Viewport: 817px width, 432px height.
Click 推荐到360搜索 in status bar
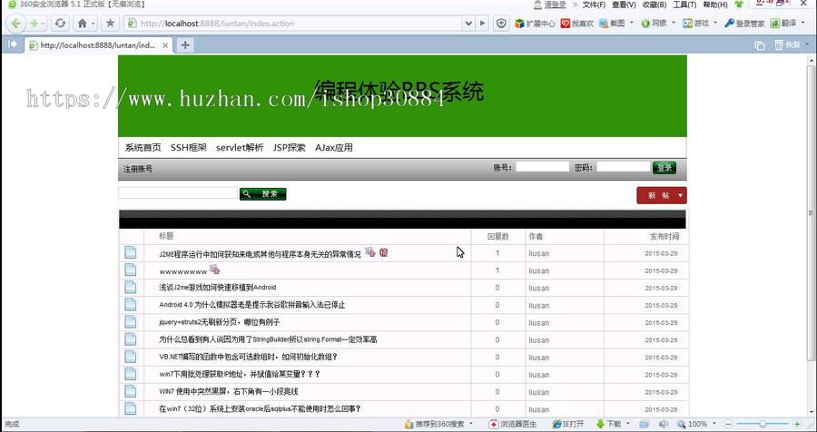435,424
